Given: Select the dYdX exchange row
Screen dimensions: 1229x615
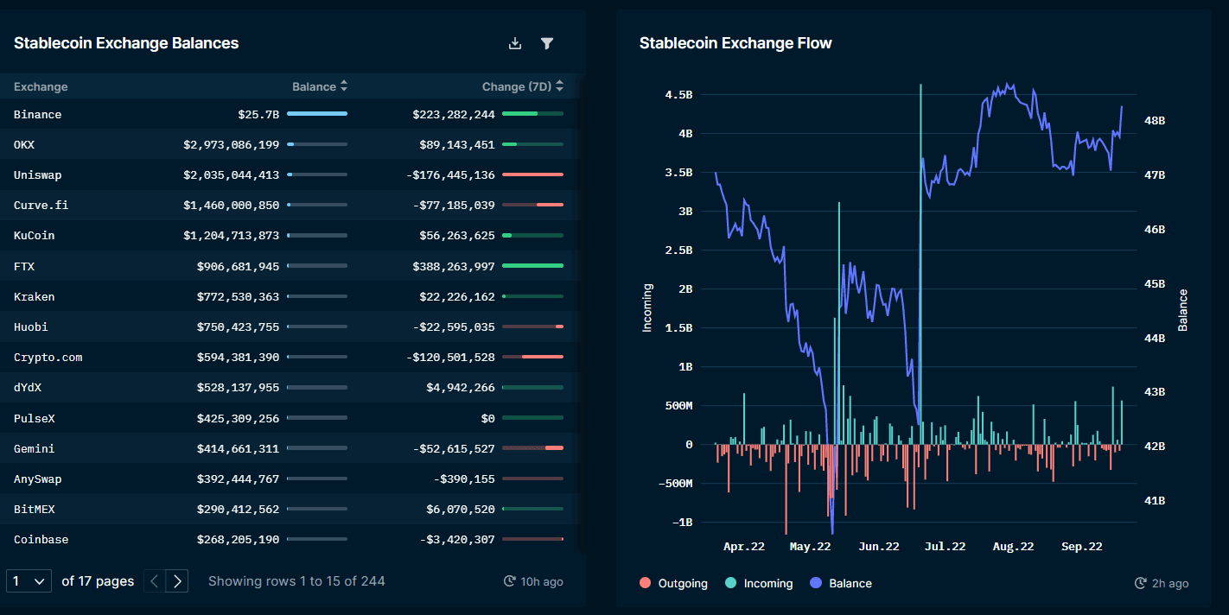Looking at the screenshot, I should (289, 387).
